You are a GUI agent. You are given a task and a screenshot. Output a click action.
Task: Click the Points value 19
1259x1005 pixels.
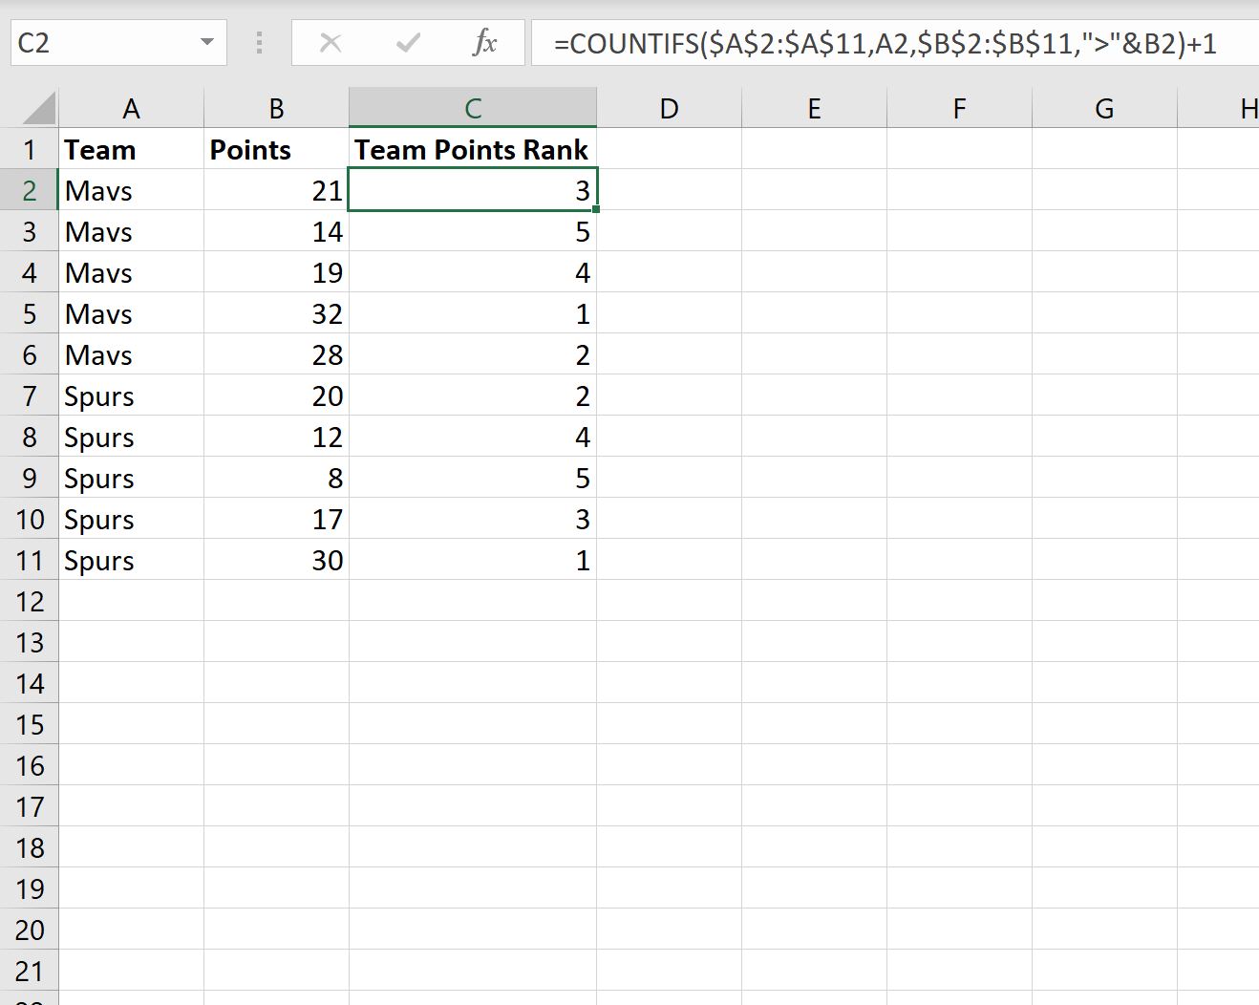click(x=276, y=272)
